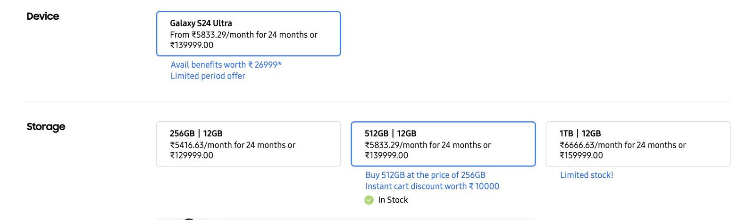This screenshot has width=755, height=220.
Task: Click ₹139999.00 price in the device card
Action: point(192,45)
